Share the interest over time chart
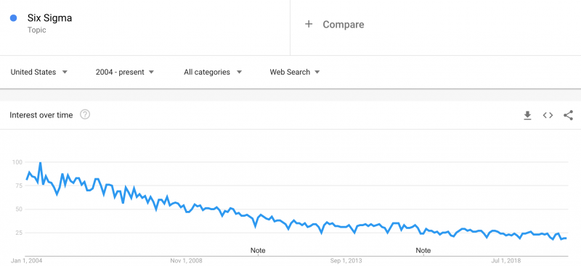Viewport: 581px width, 266px height. [568, 115]
